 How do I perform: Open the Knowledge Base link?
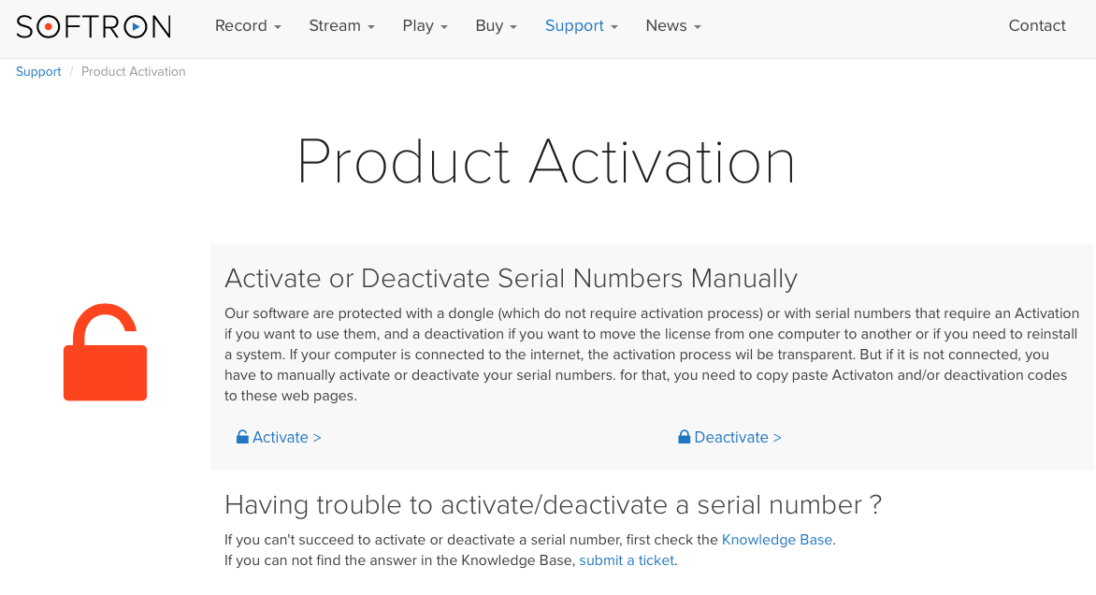point(776,540)
